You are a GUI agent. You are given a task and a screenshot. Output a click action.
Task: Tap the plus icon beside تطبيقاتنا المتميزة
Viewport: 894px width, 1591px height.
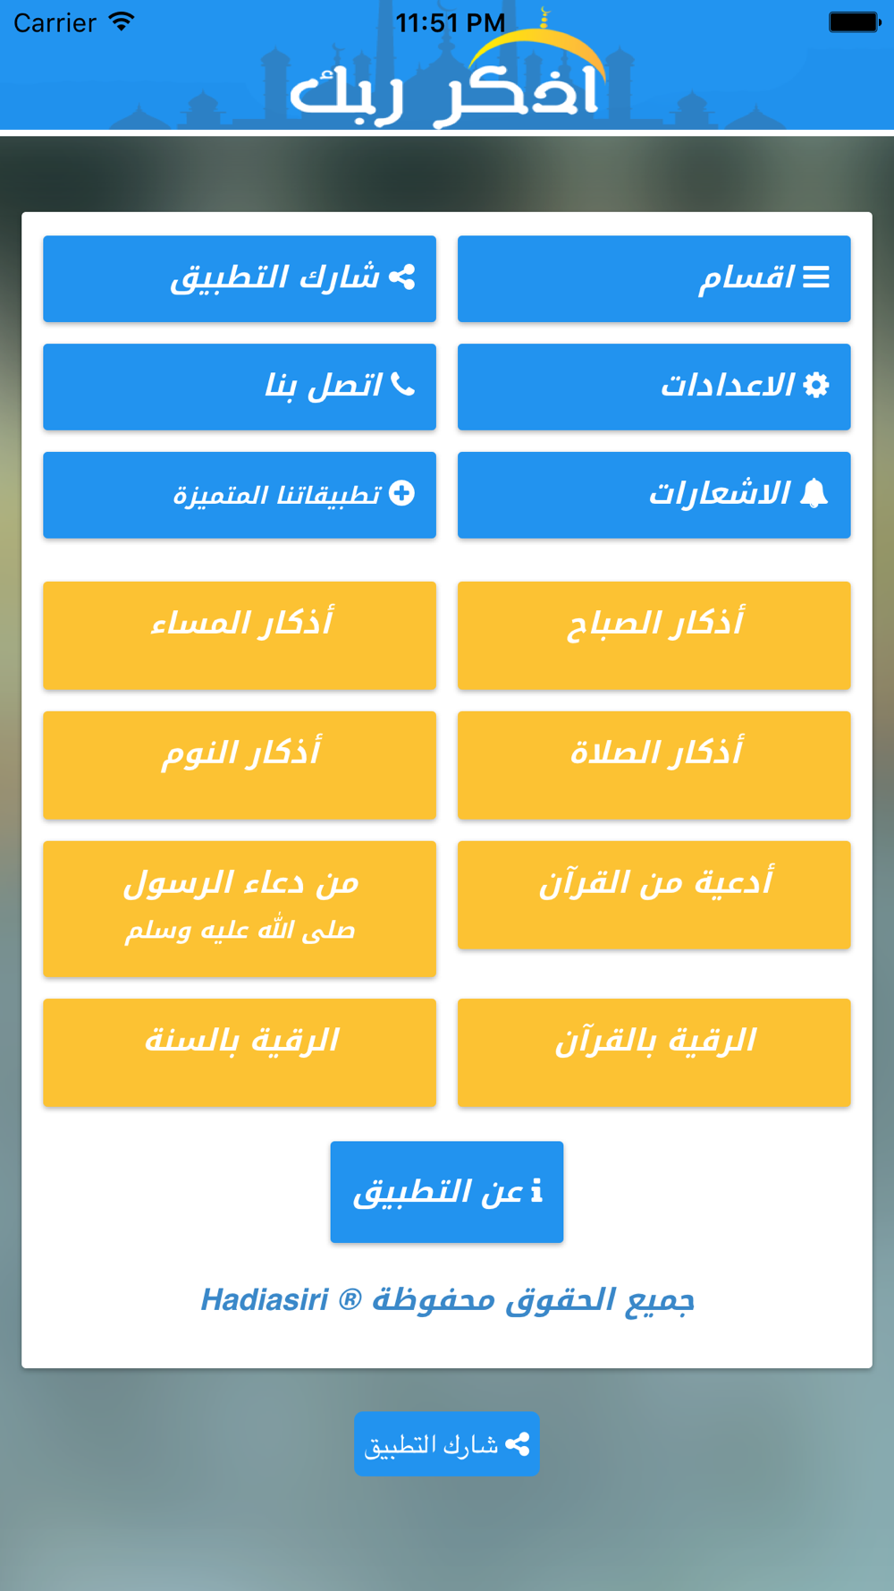click(x=402, y=493)
